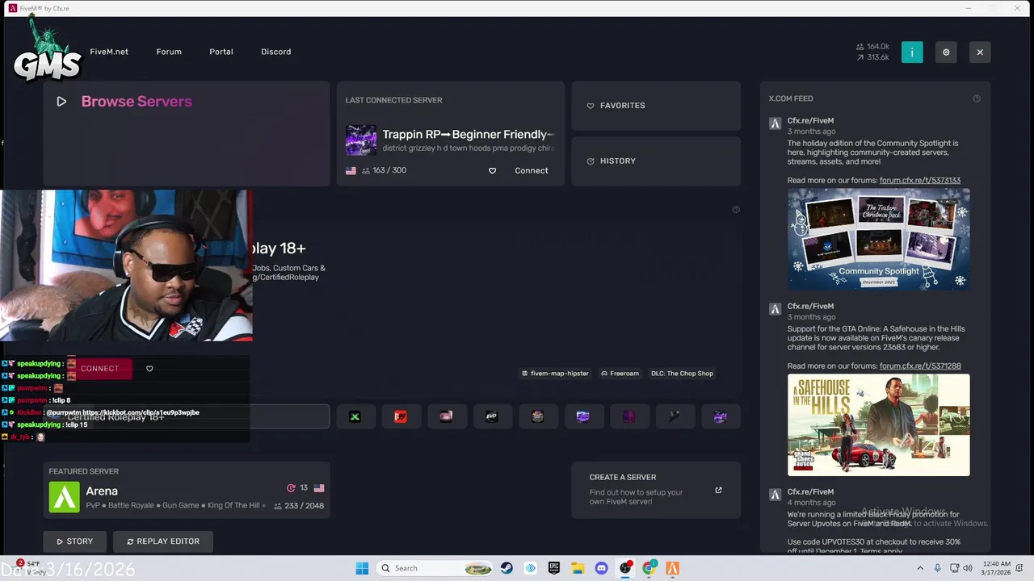Open the volume tray icon
Image resolution: width=1034 pixels, height=581 pixels.
pos(969,568)
